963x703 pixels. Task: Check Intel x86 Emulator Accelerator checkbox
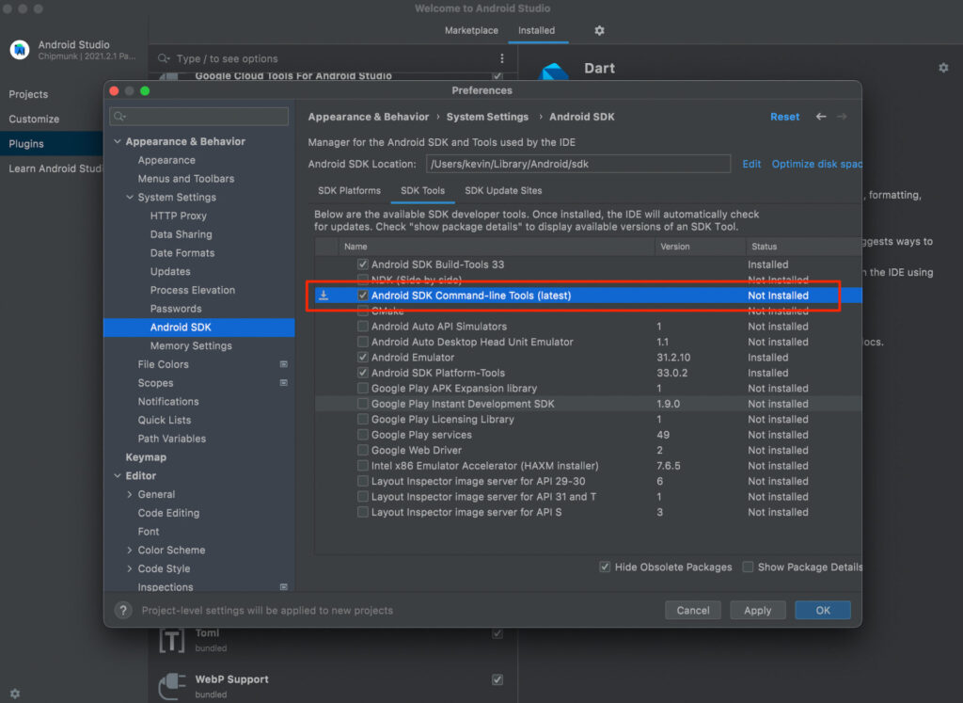click(363, 466)
